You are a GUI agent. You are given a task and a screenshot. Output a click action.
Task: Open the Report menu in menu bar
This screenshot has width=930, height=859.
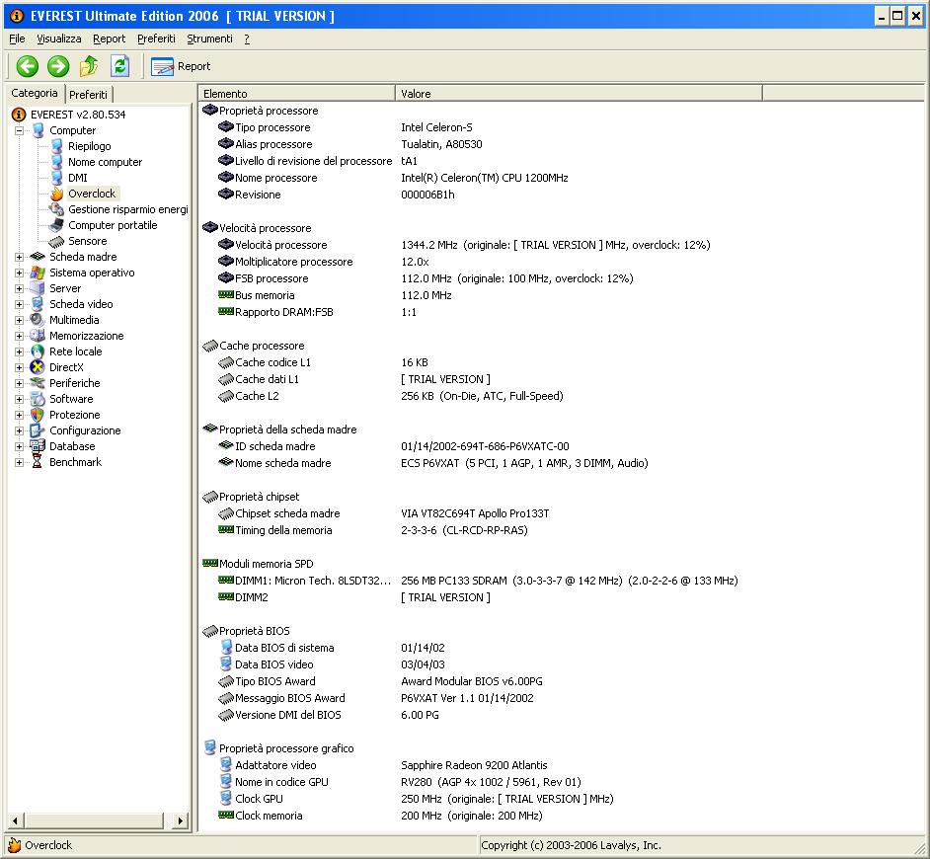(x=110, y=39)
